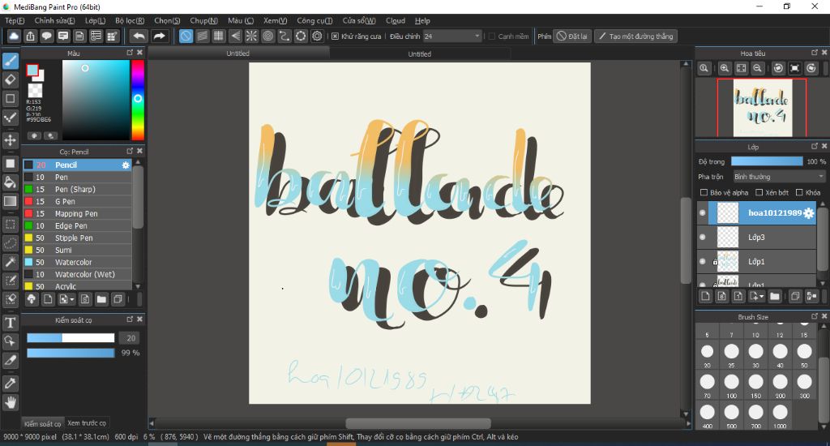Select the Bucket fill tool
This screenshot has width=830, height=446.
tap(10, 182)
